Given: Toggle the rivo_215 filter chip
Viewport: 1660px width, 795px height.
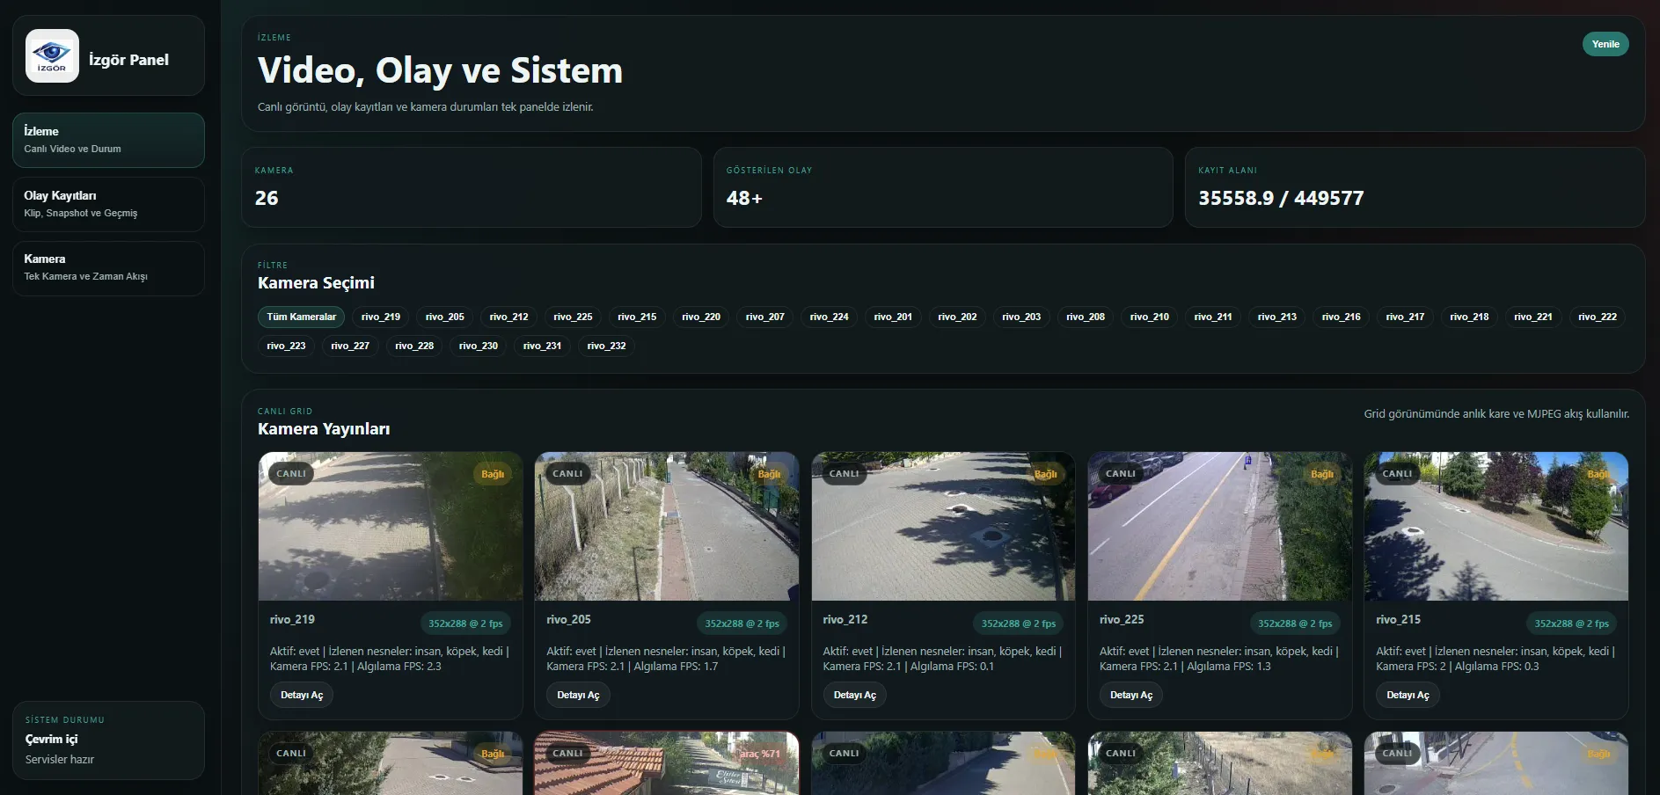Looking at the screenshot, I should [x=638, y=317].
